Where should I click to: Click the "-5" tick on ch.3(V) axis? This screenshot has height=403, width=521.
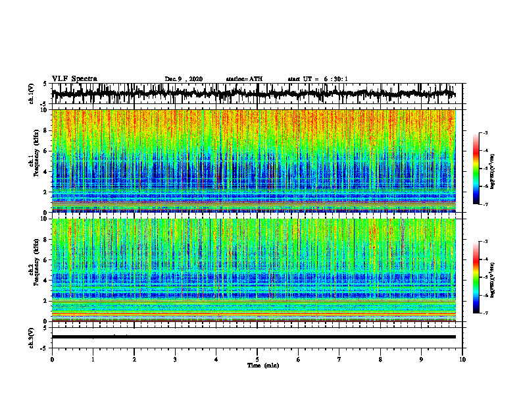click(44, 348)
